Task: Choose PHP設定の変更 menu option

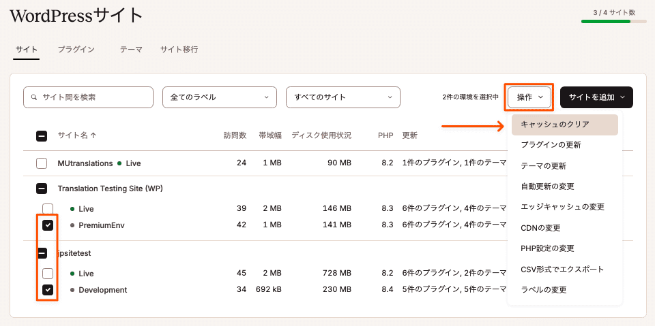Action: coord(547,248)
